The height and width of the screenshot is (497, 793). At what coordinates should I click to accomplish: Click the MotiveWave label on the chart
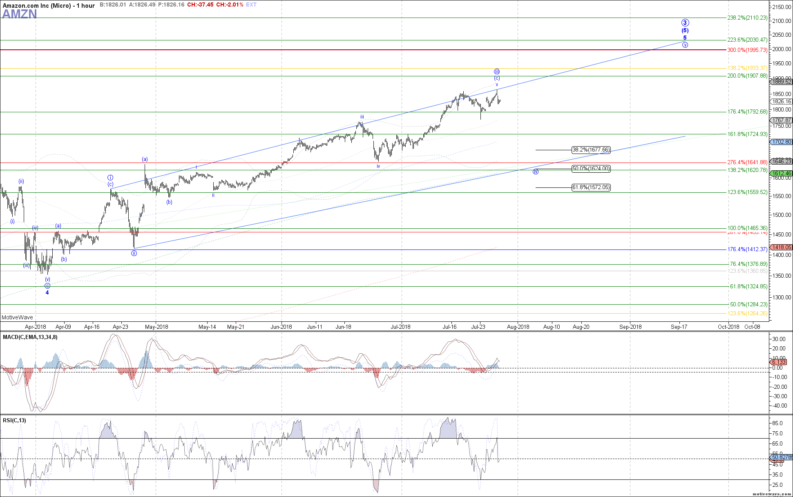click(x=17, y=317)
